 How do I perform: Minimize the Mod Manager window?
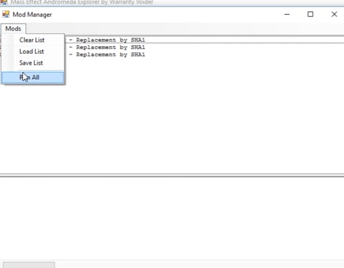[287, 14]
